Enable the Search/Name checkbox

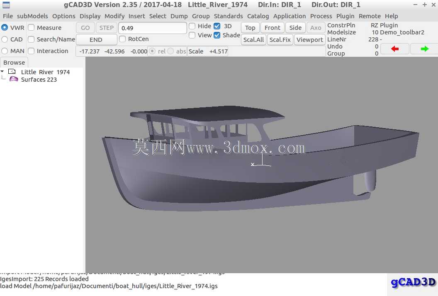pos(31,39)
